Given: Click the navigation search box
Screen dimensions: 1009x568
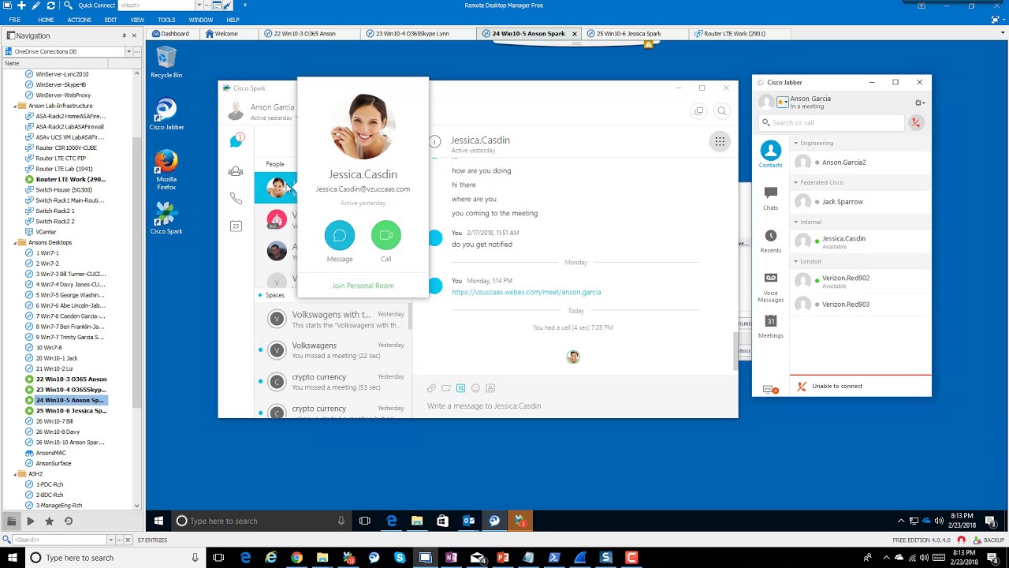Looking at the screenshot, I should click(x=61, y=540).
